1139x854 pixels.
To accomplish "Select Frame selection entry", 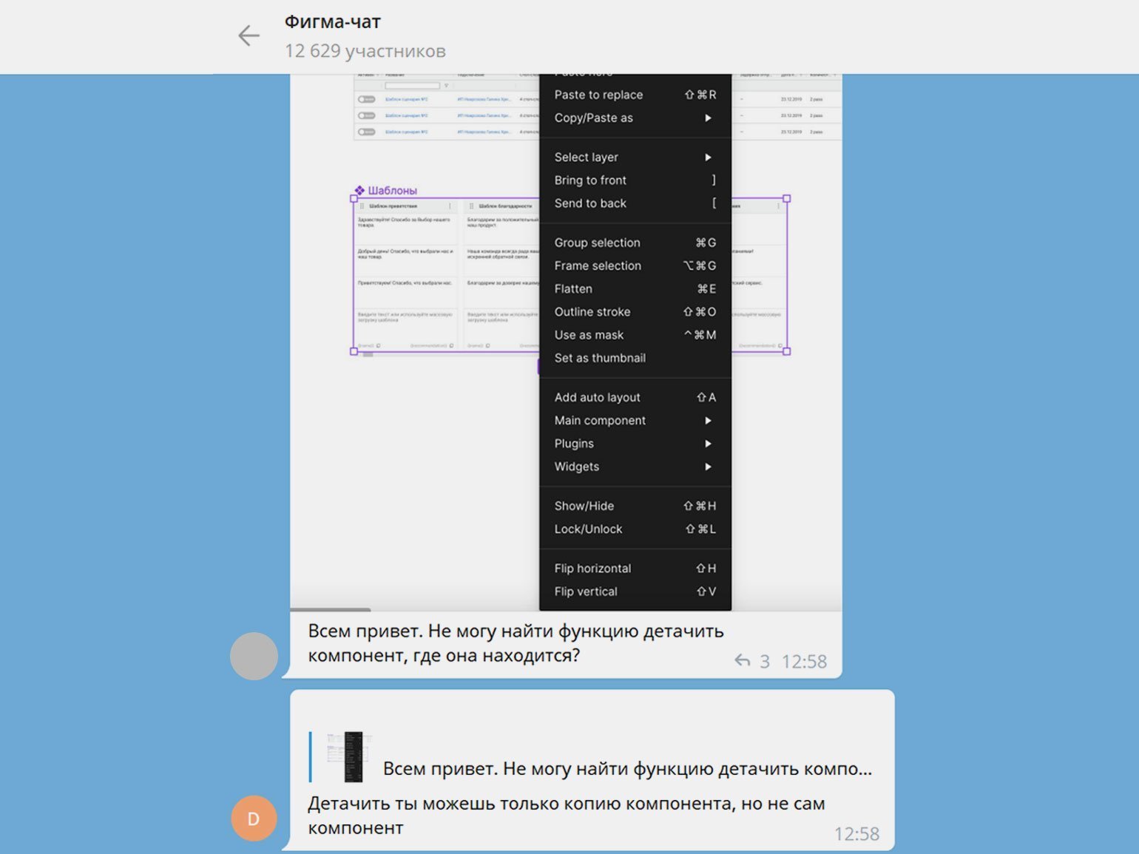I will (635, 265).
